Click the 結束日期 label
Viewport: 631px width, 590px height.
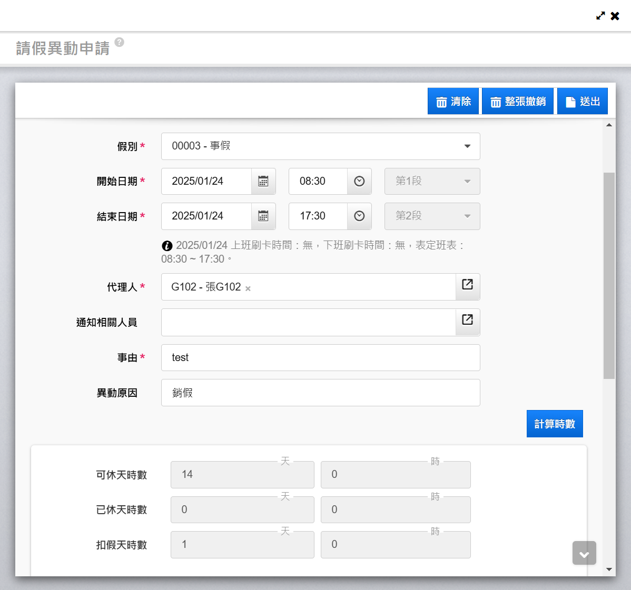tap(117, 216)
